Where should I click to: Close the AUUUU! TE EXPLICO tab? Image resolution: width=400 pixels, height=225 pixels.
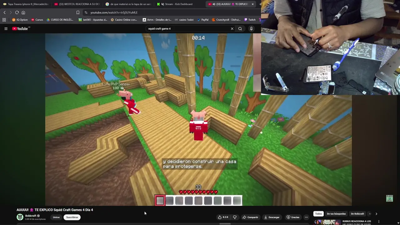click(252, 4)
